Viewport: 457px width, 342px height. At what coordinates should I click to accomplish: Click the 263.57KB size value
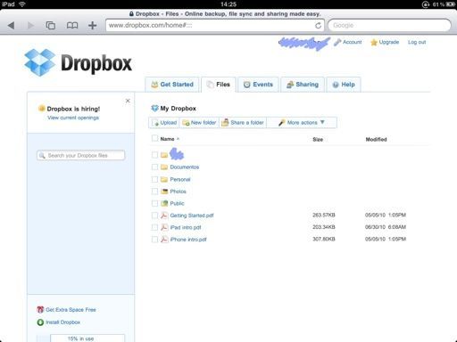click(x=324, y=215)
